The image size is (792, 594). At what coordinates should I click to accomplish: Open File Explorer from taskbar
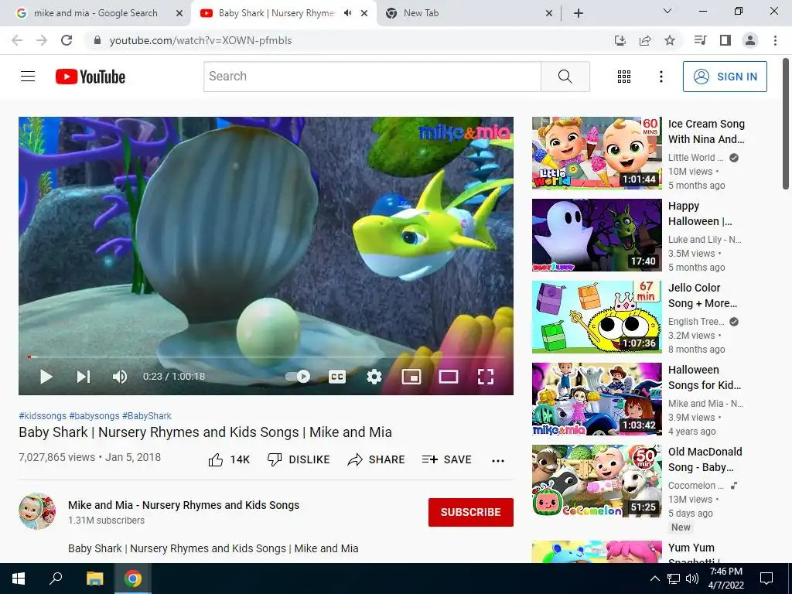pos(94,579)
